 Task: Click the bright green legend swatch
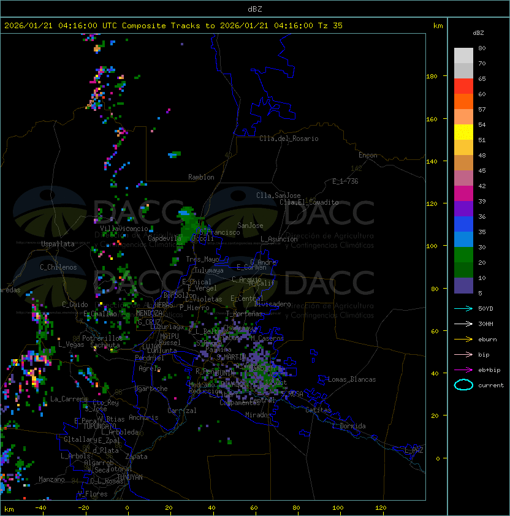point(463,255)
